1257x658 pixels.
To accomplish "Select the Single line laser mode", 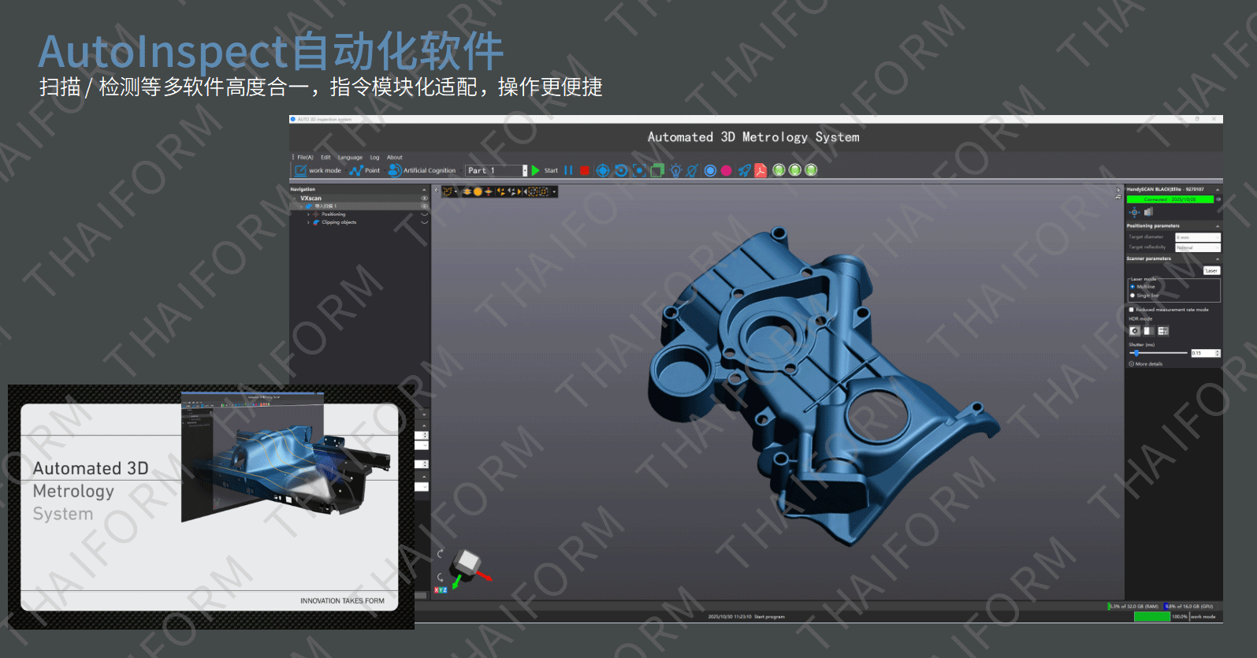I will coord(1132,296).
